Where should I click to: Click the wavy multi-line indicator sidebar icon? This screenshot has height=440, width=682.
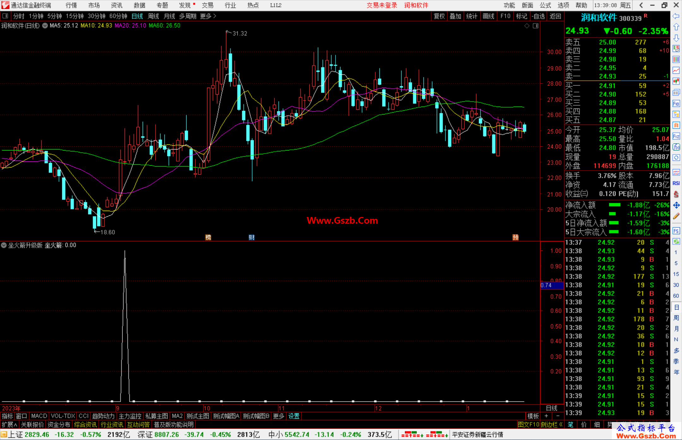click(676, 172)
